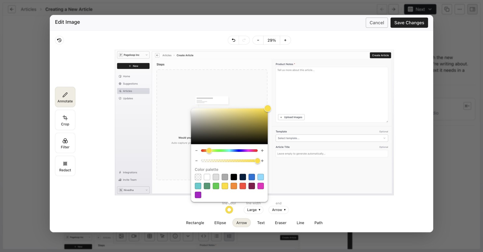Go to next step with right arrow in header
The width and height of the screenshot is (483, 252).
(394, 9)
